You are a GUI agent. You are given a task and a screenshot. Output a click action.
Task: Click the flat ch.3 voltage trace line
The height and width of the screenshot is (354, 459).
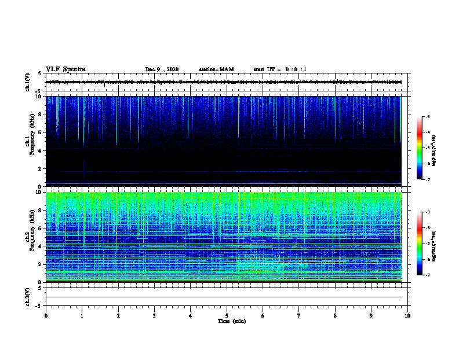coord(224,297)
